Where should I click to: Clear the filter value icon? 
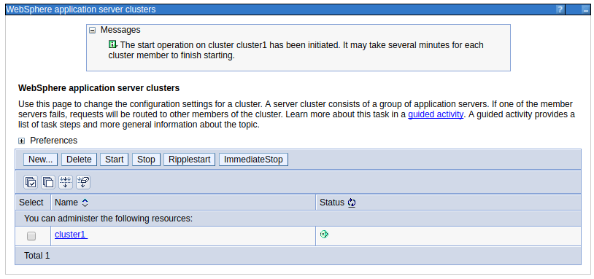coord(83,182)
